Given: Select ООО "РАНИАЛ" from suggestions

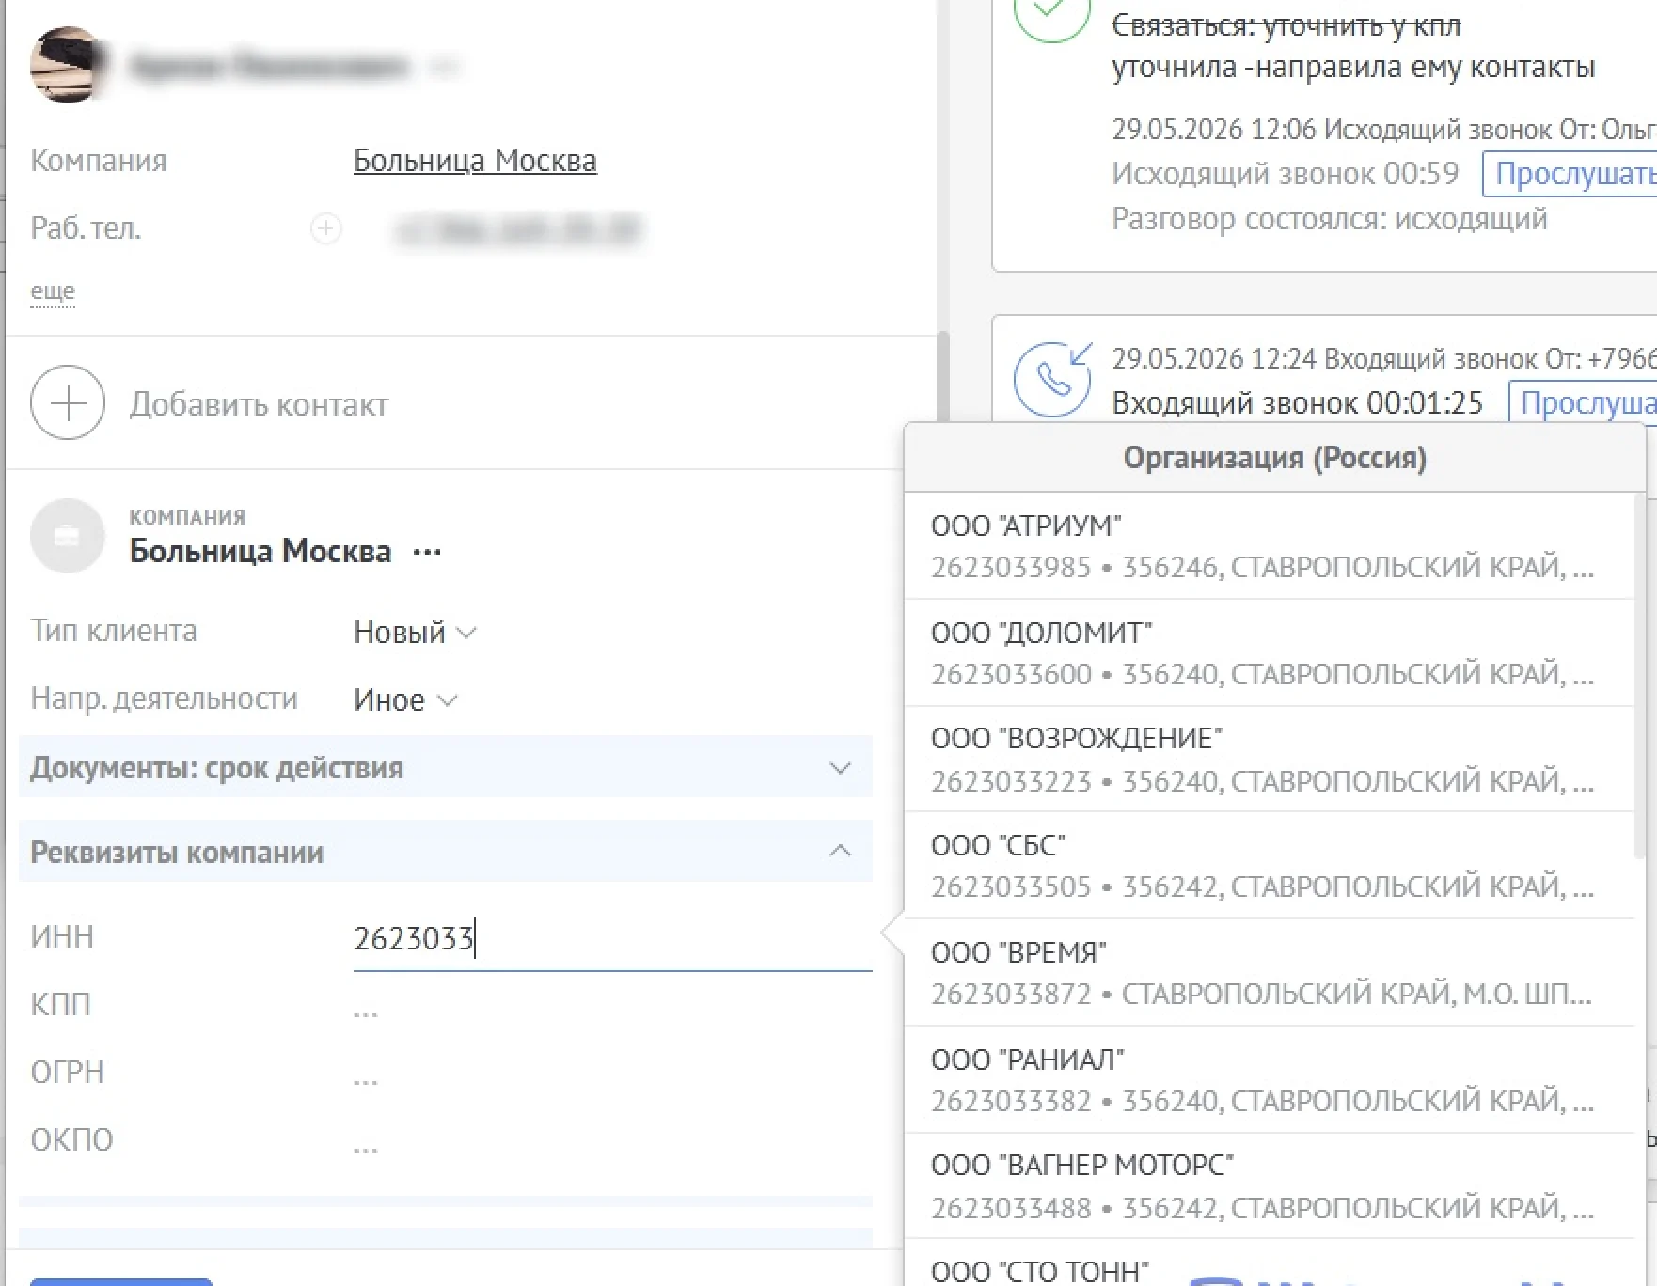Looking at the screenshot, I should (1270, 1080).
